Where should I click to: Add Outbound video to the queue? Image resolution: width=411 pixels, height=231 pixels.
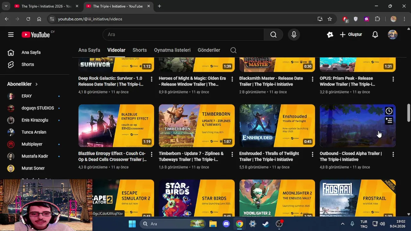tap(389, 121)
